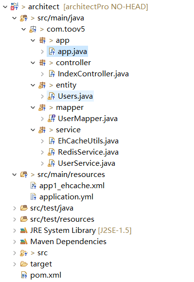Screen dimensions: 194x282
Task: Click the IndexController.java file icon
Action: [52, 74]
